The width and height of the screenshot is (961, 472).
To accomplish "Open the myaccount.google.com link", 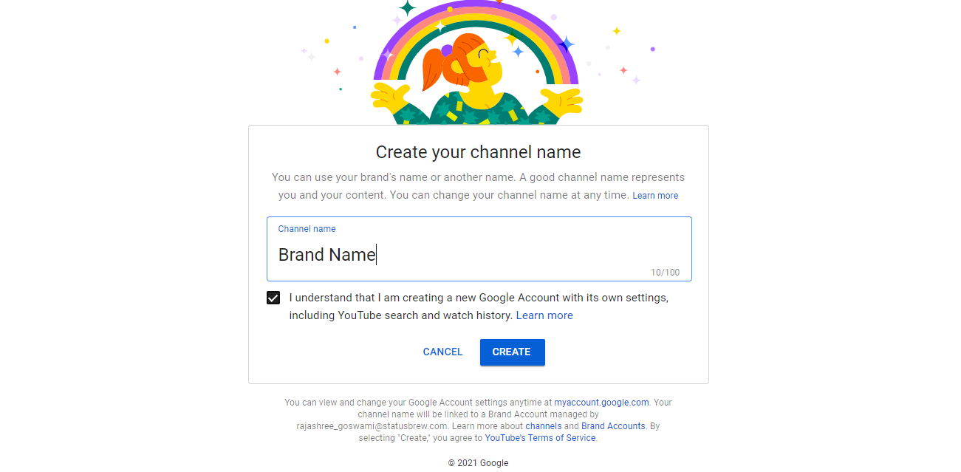I will (601, 403).
